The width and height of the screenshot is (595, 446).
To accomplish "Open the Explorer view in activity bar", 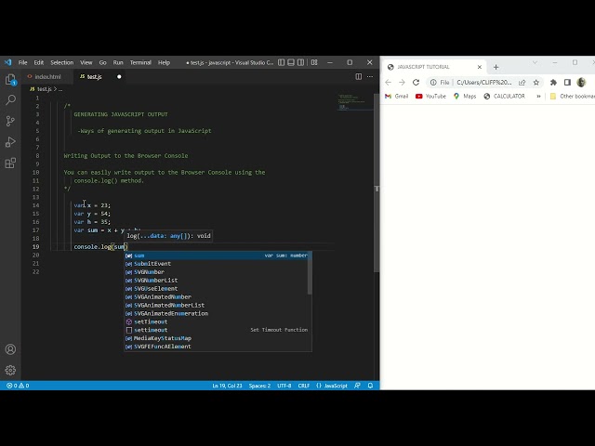I will click(10, 79).
